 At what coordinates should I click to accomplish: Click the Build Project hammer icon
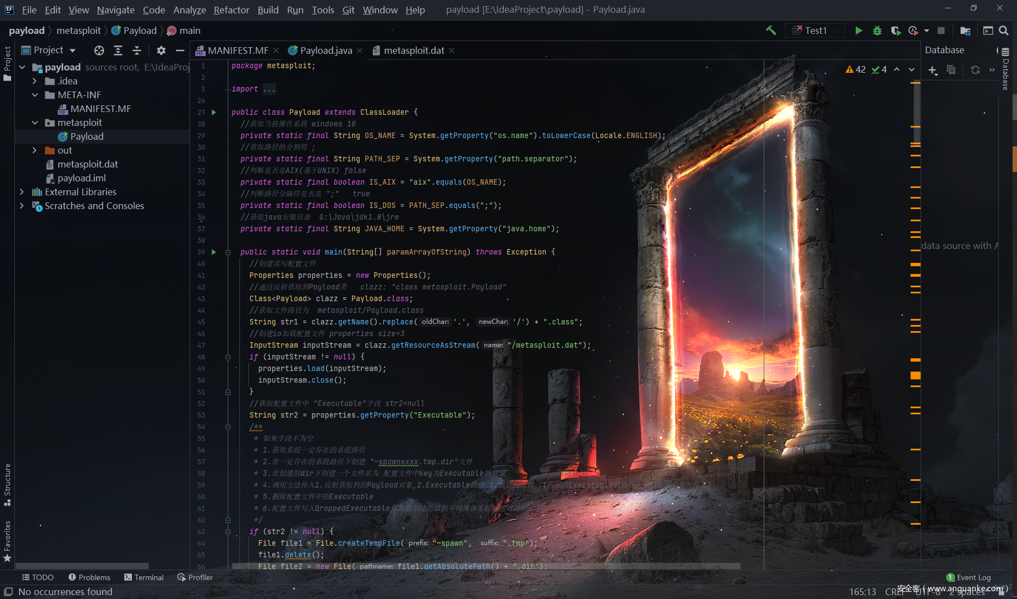(x=771, y=31)
